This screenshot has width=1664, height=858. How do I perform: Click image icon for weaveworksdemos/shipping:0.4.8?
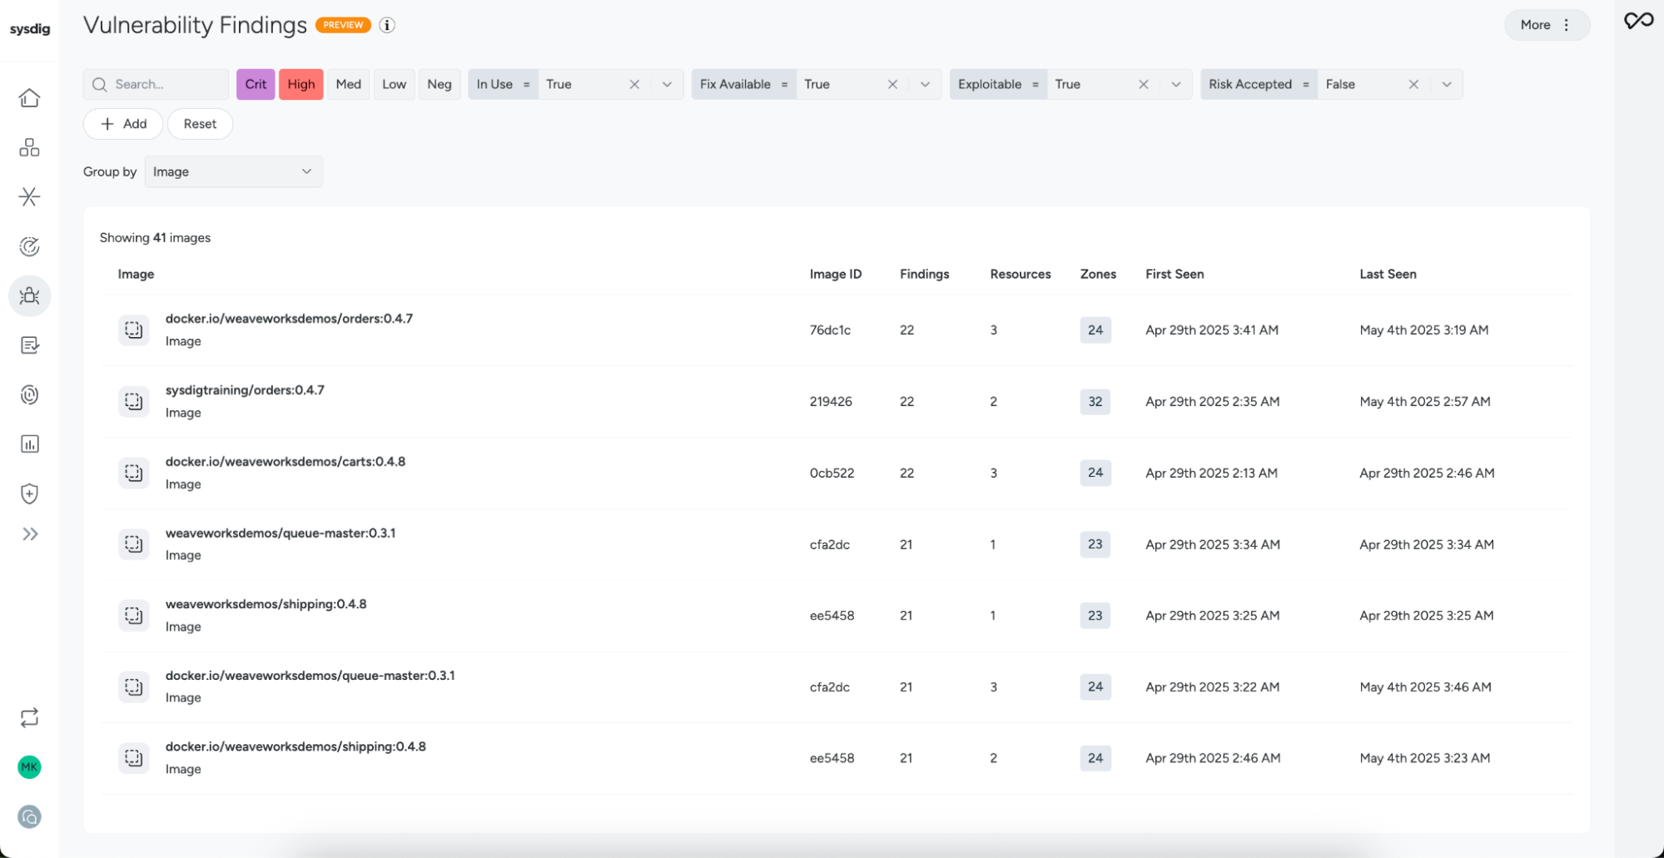(x=134, y=616)
